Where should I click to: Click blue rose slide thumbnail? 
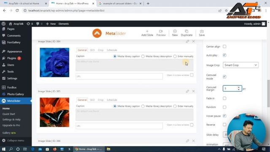click(x=54, y=62)
